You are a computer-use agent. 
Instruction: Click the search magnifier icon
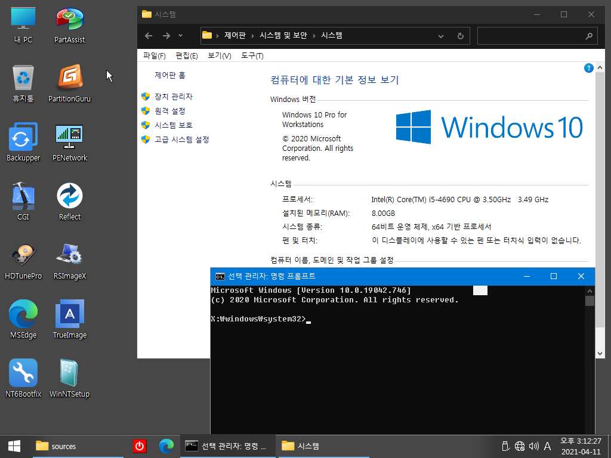(x=589, y=36)
